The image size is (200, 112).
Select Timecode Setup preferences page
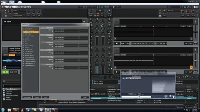click(29, 36)
